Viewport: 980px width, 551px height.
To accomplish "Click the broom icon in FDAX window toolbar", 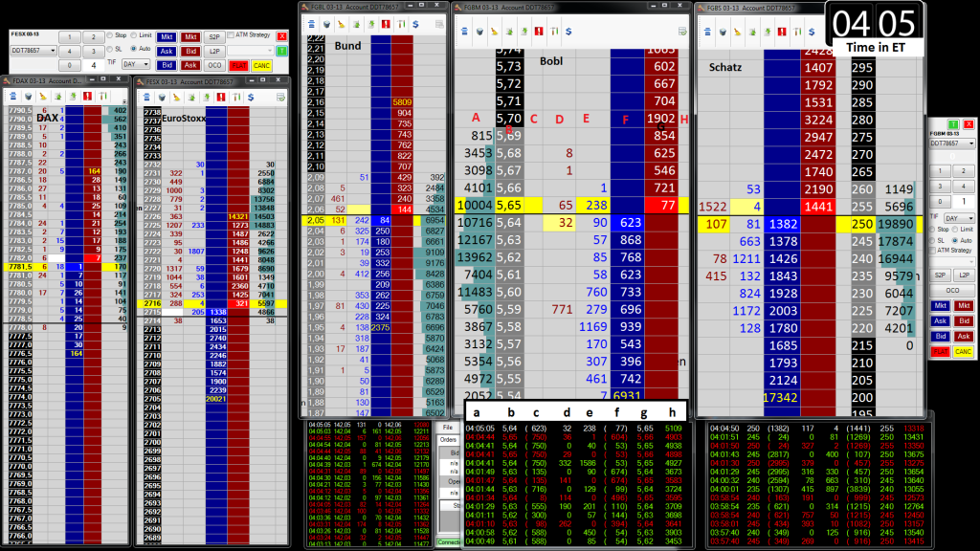I will click(x=43, y=97).
